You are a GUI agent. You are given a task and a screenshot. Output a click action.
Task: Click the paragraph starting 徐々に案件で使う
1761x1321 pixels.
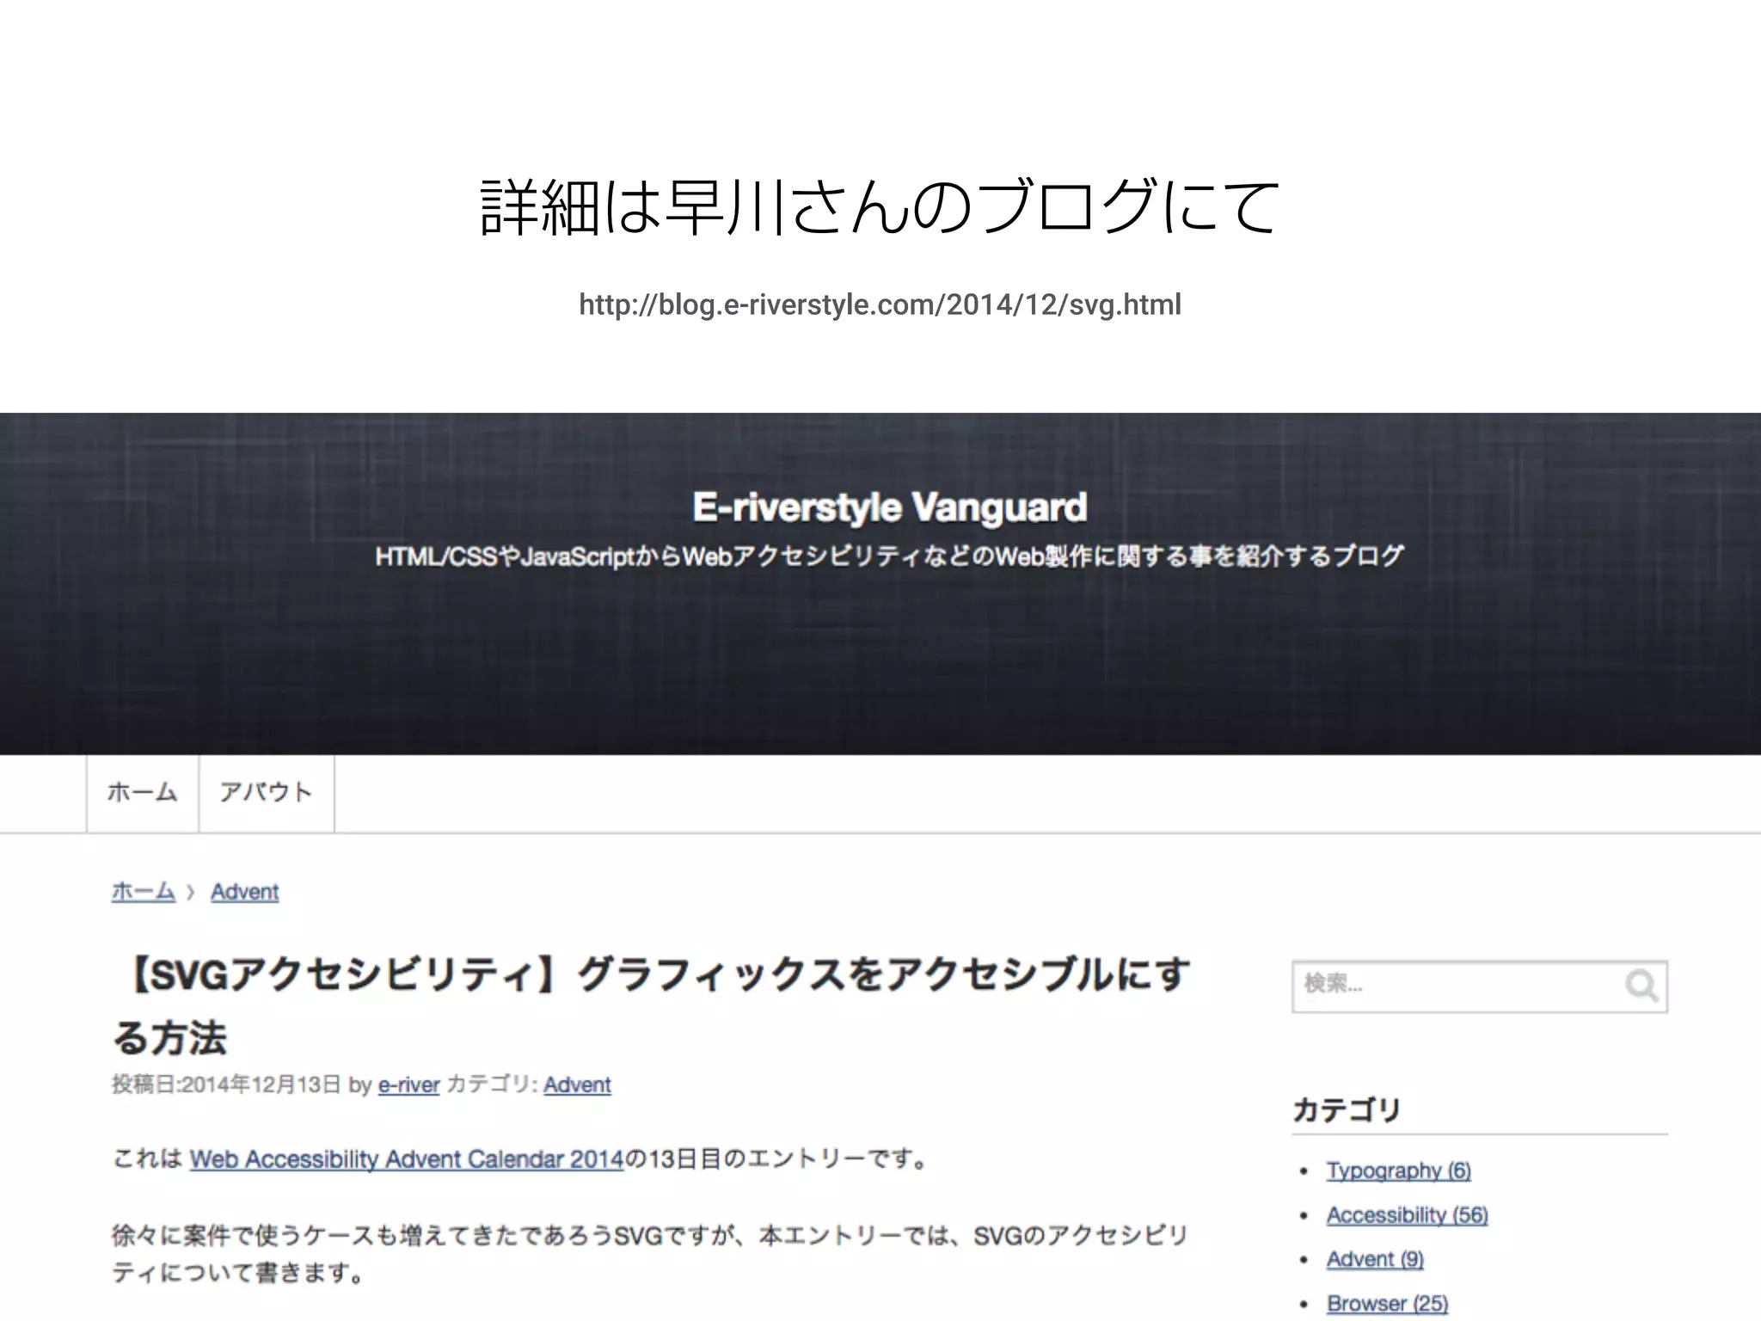650,1254
